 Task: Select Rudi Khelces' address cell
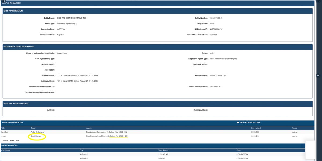pyautogui.click(x=107, y=136)
